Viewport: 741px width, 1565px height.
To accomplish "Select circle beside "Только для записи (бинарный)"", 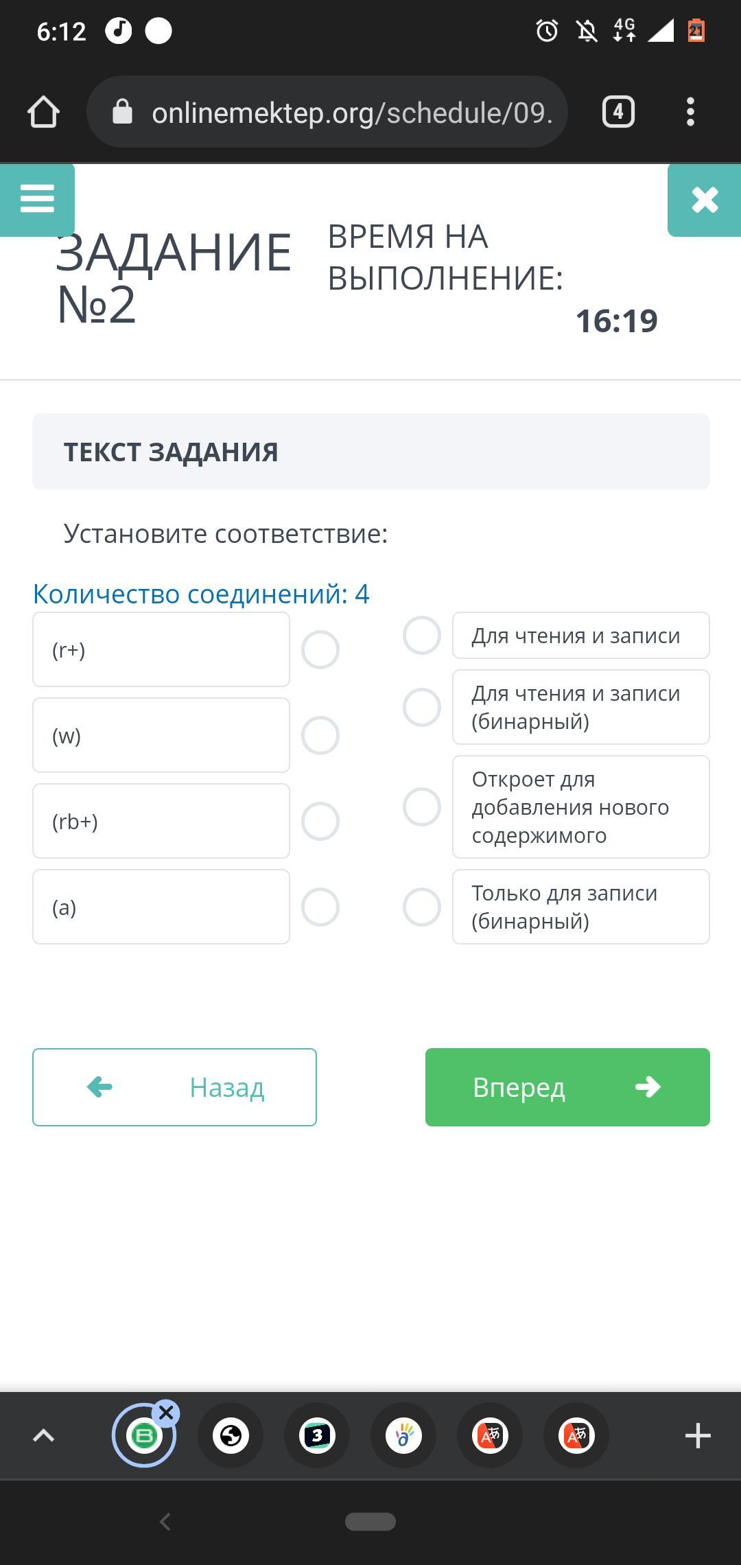I will [422, 907].
